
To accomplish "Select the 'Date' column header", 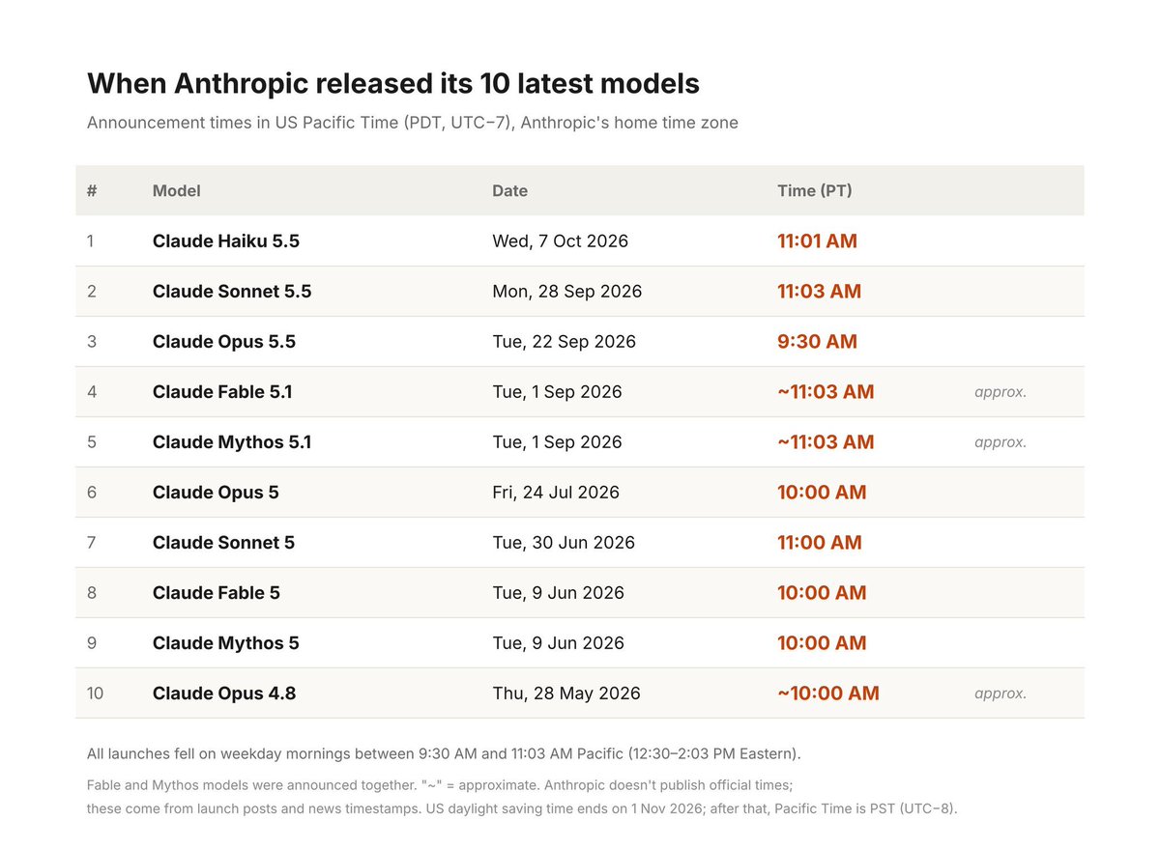I will point(510,190).
